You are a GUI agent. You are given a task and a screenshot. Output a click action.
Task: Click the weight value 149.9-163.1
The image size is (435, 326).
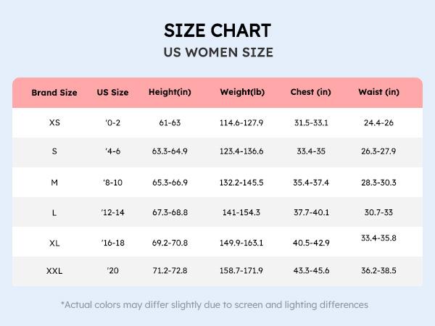pos(241,243)
